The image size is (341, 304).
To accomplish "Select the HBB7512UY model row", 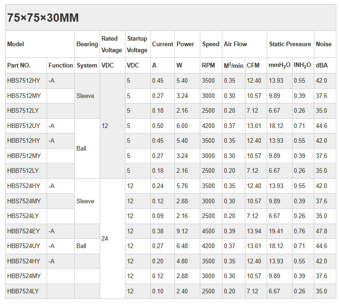I will [24, 126].
